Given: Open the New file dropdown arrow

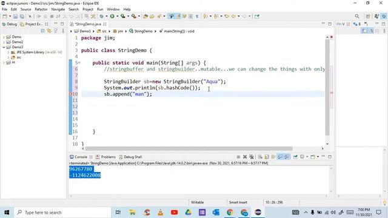Looking at the screenshot, I should (x=10, y=16).
